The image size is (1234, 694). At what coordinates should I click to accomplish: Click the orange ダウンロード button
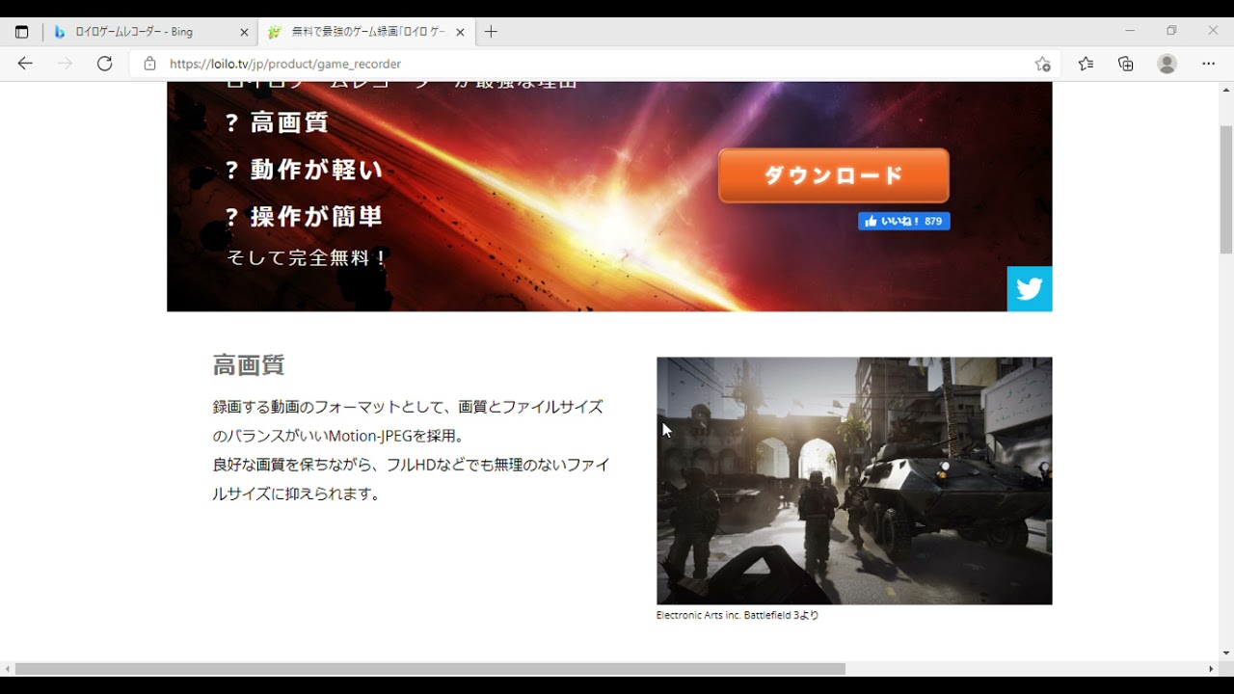(834, 175)
